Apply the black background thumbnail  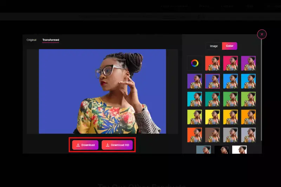click(x=221, y=150)
